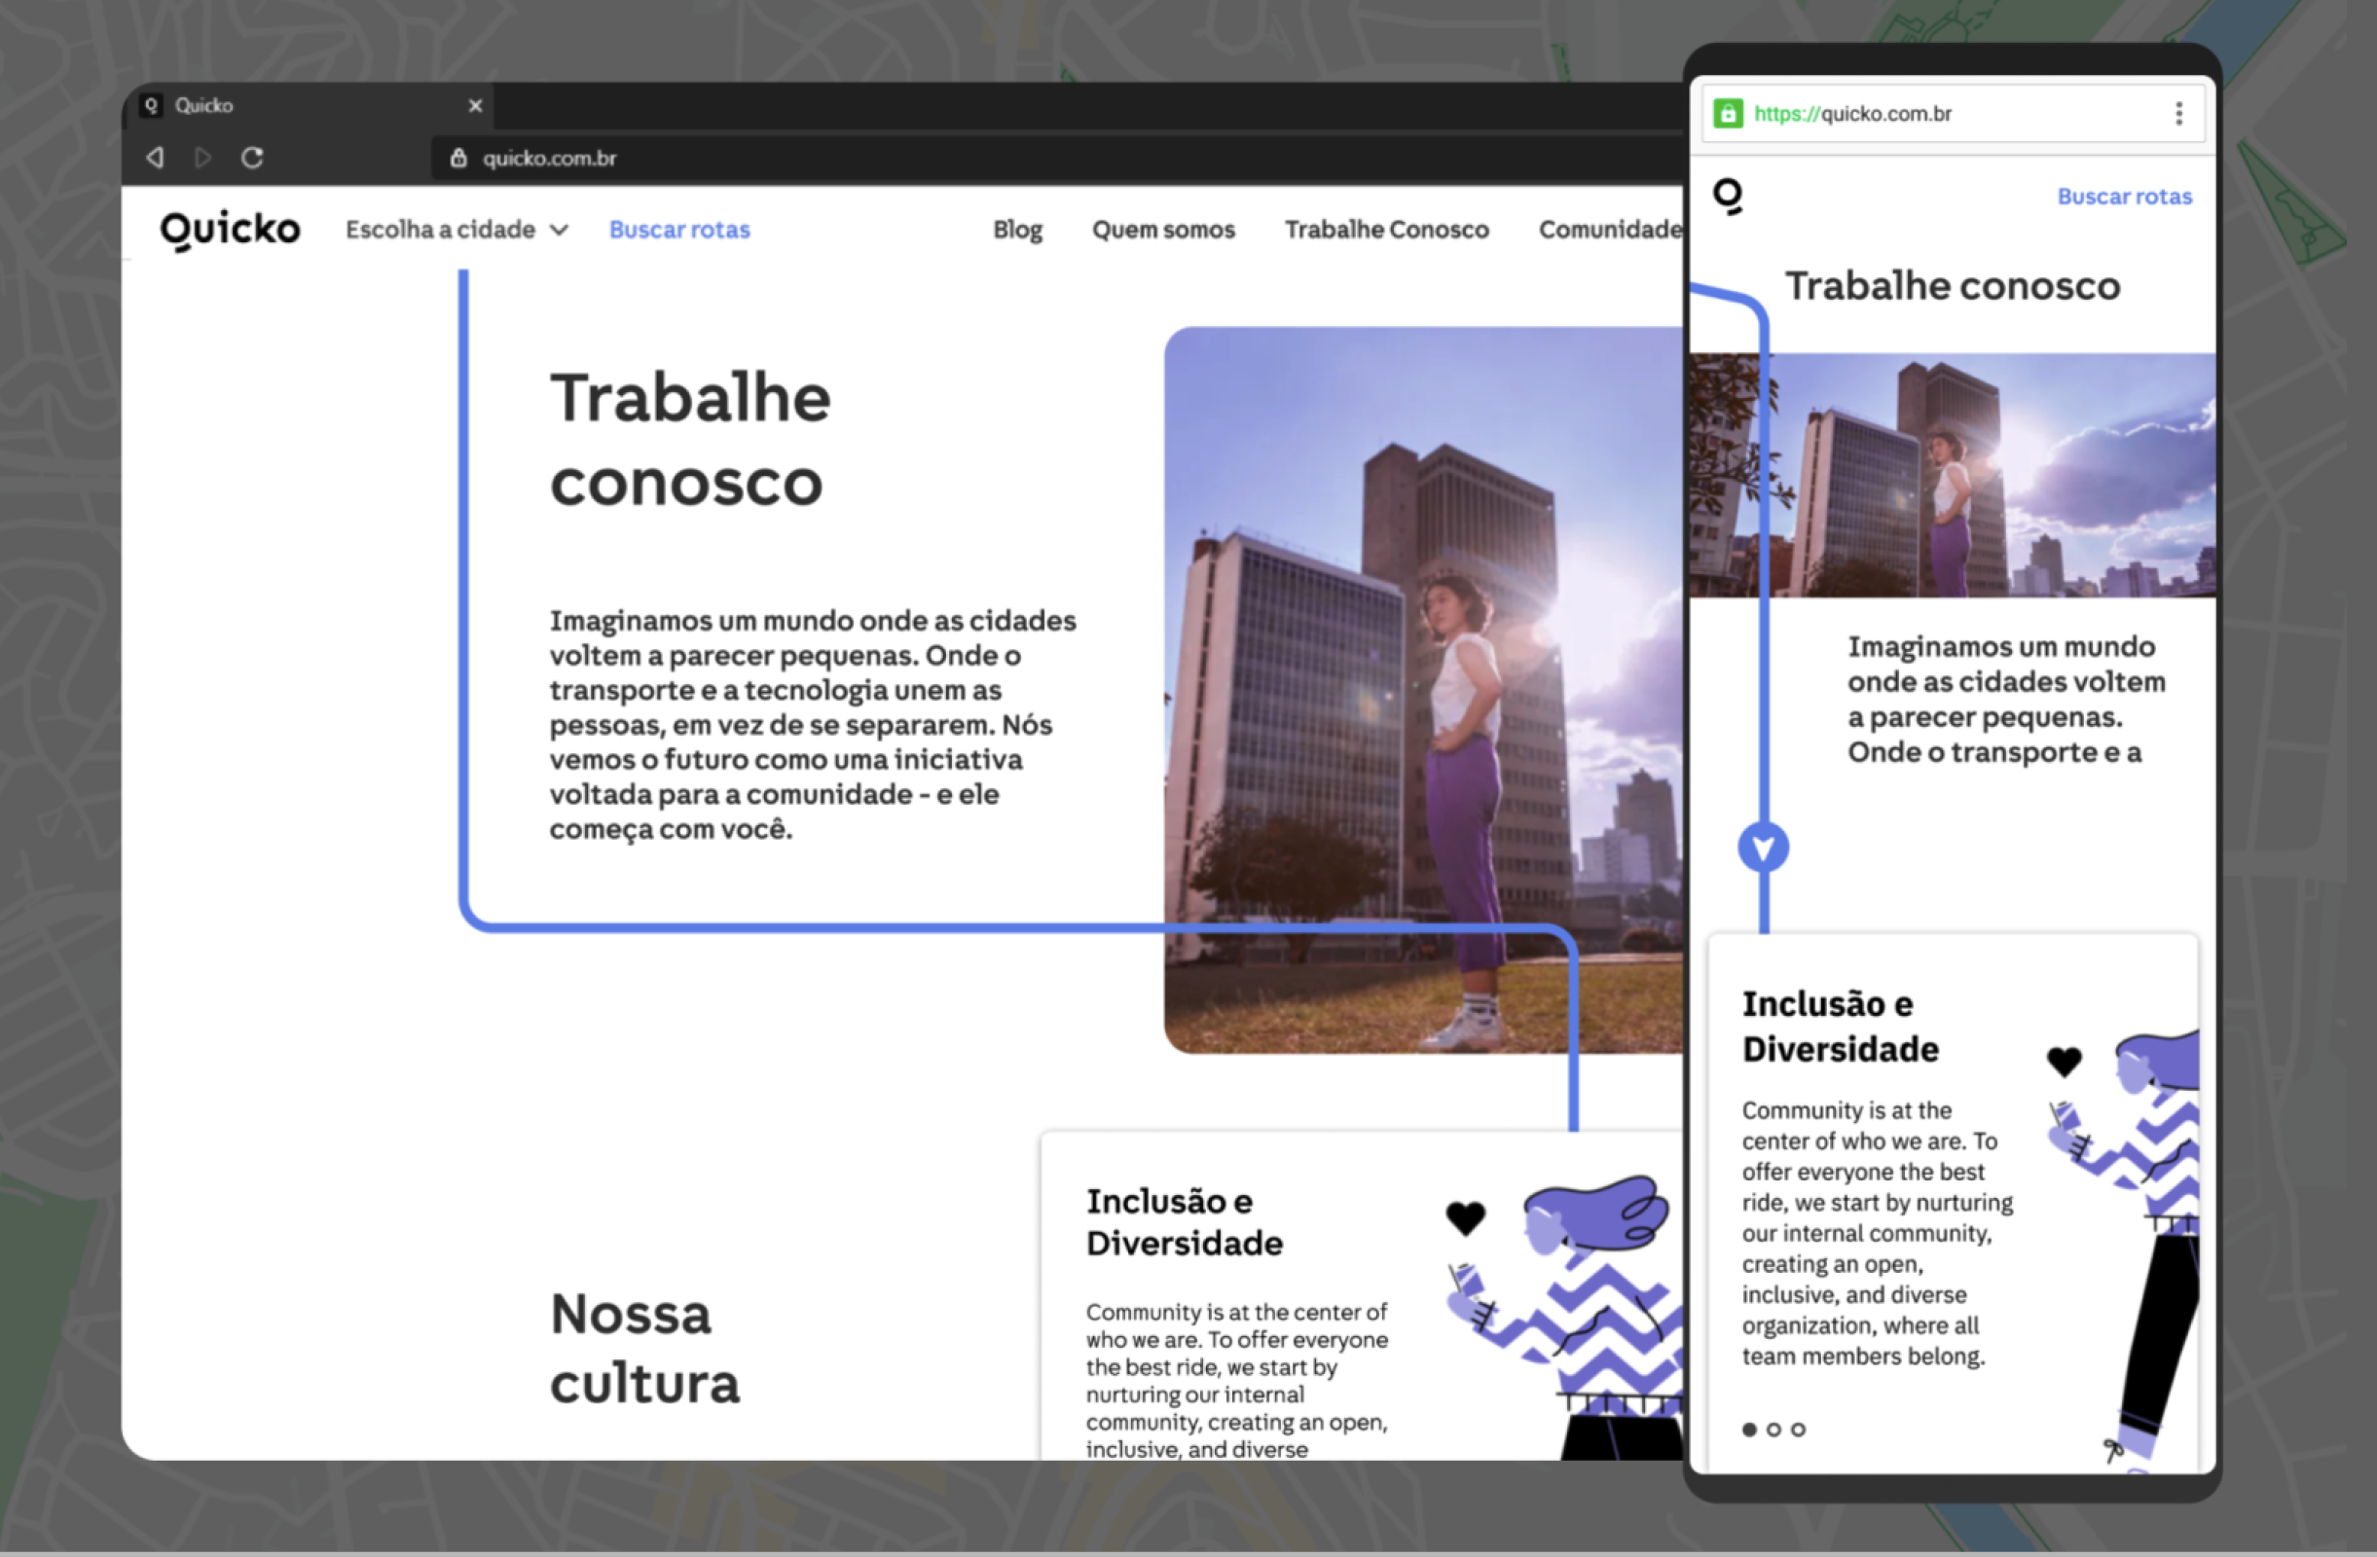The image size is (2377, 1557).
Task: Open Quem somos in the navigation
Action: (x=1162, y=230)
